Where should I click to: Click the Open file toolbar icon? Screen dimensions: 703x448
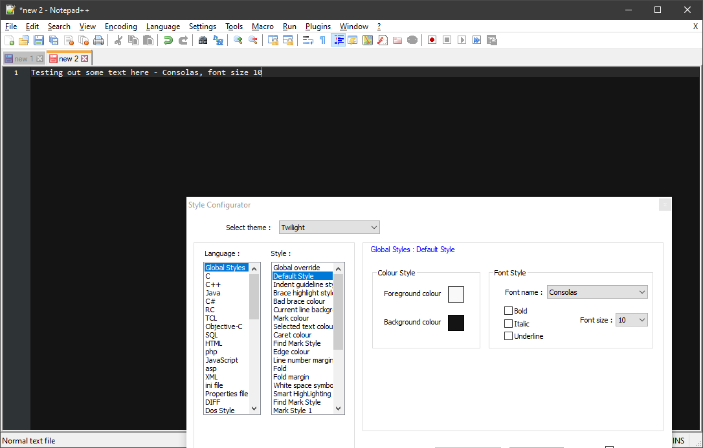click(24, 40)
